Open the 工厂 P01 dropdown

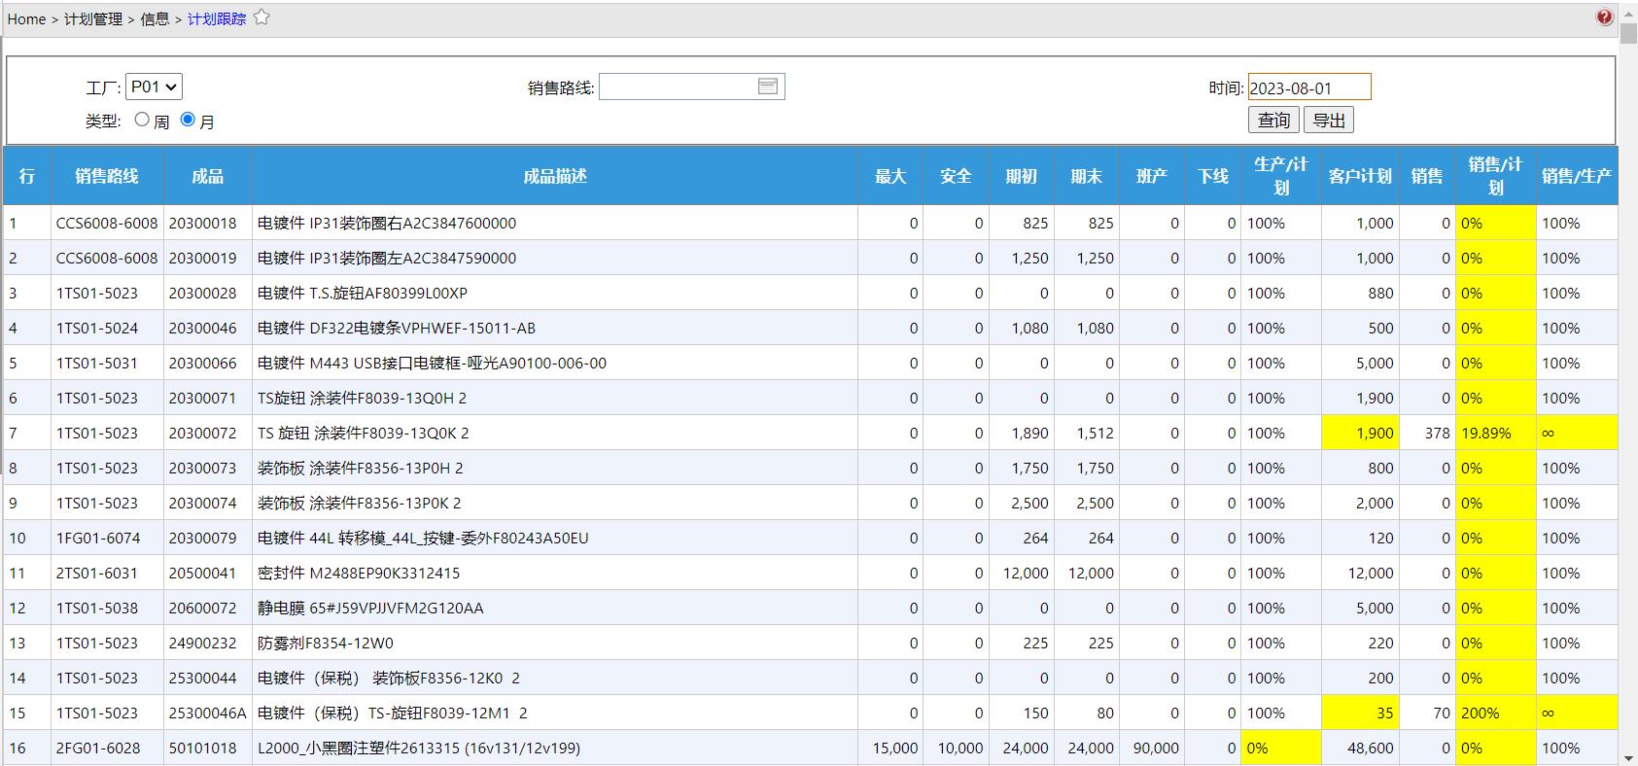click(154, 87)
